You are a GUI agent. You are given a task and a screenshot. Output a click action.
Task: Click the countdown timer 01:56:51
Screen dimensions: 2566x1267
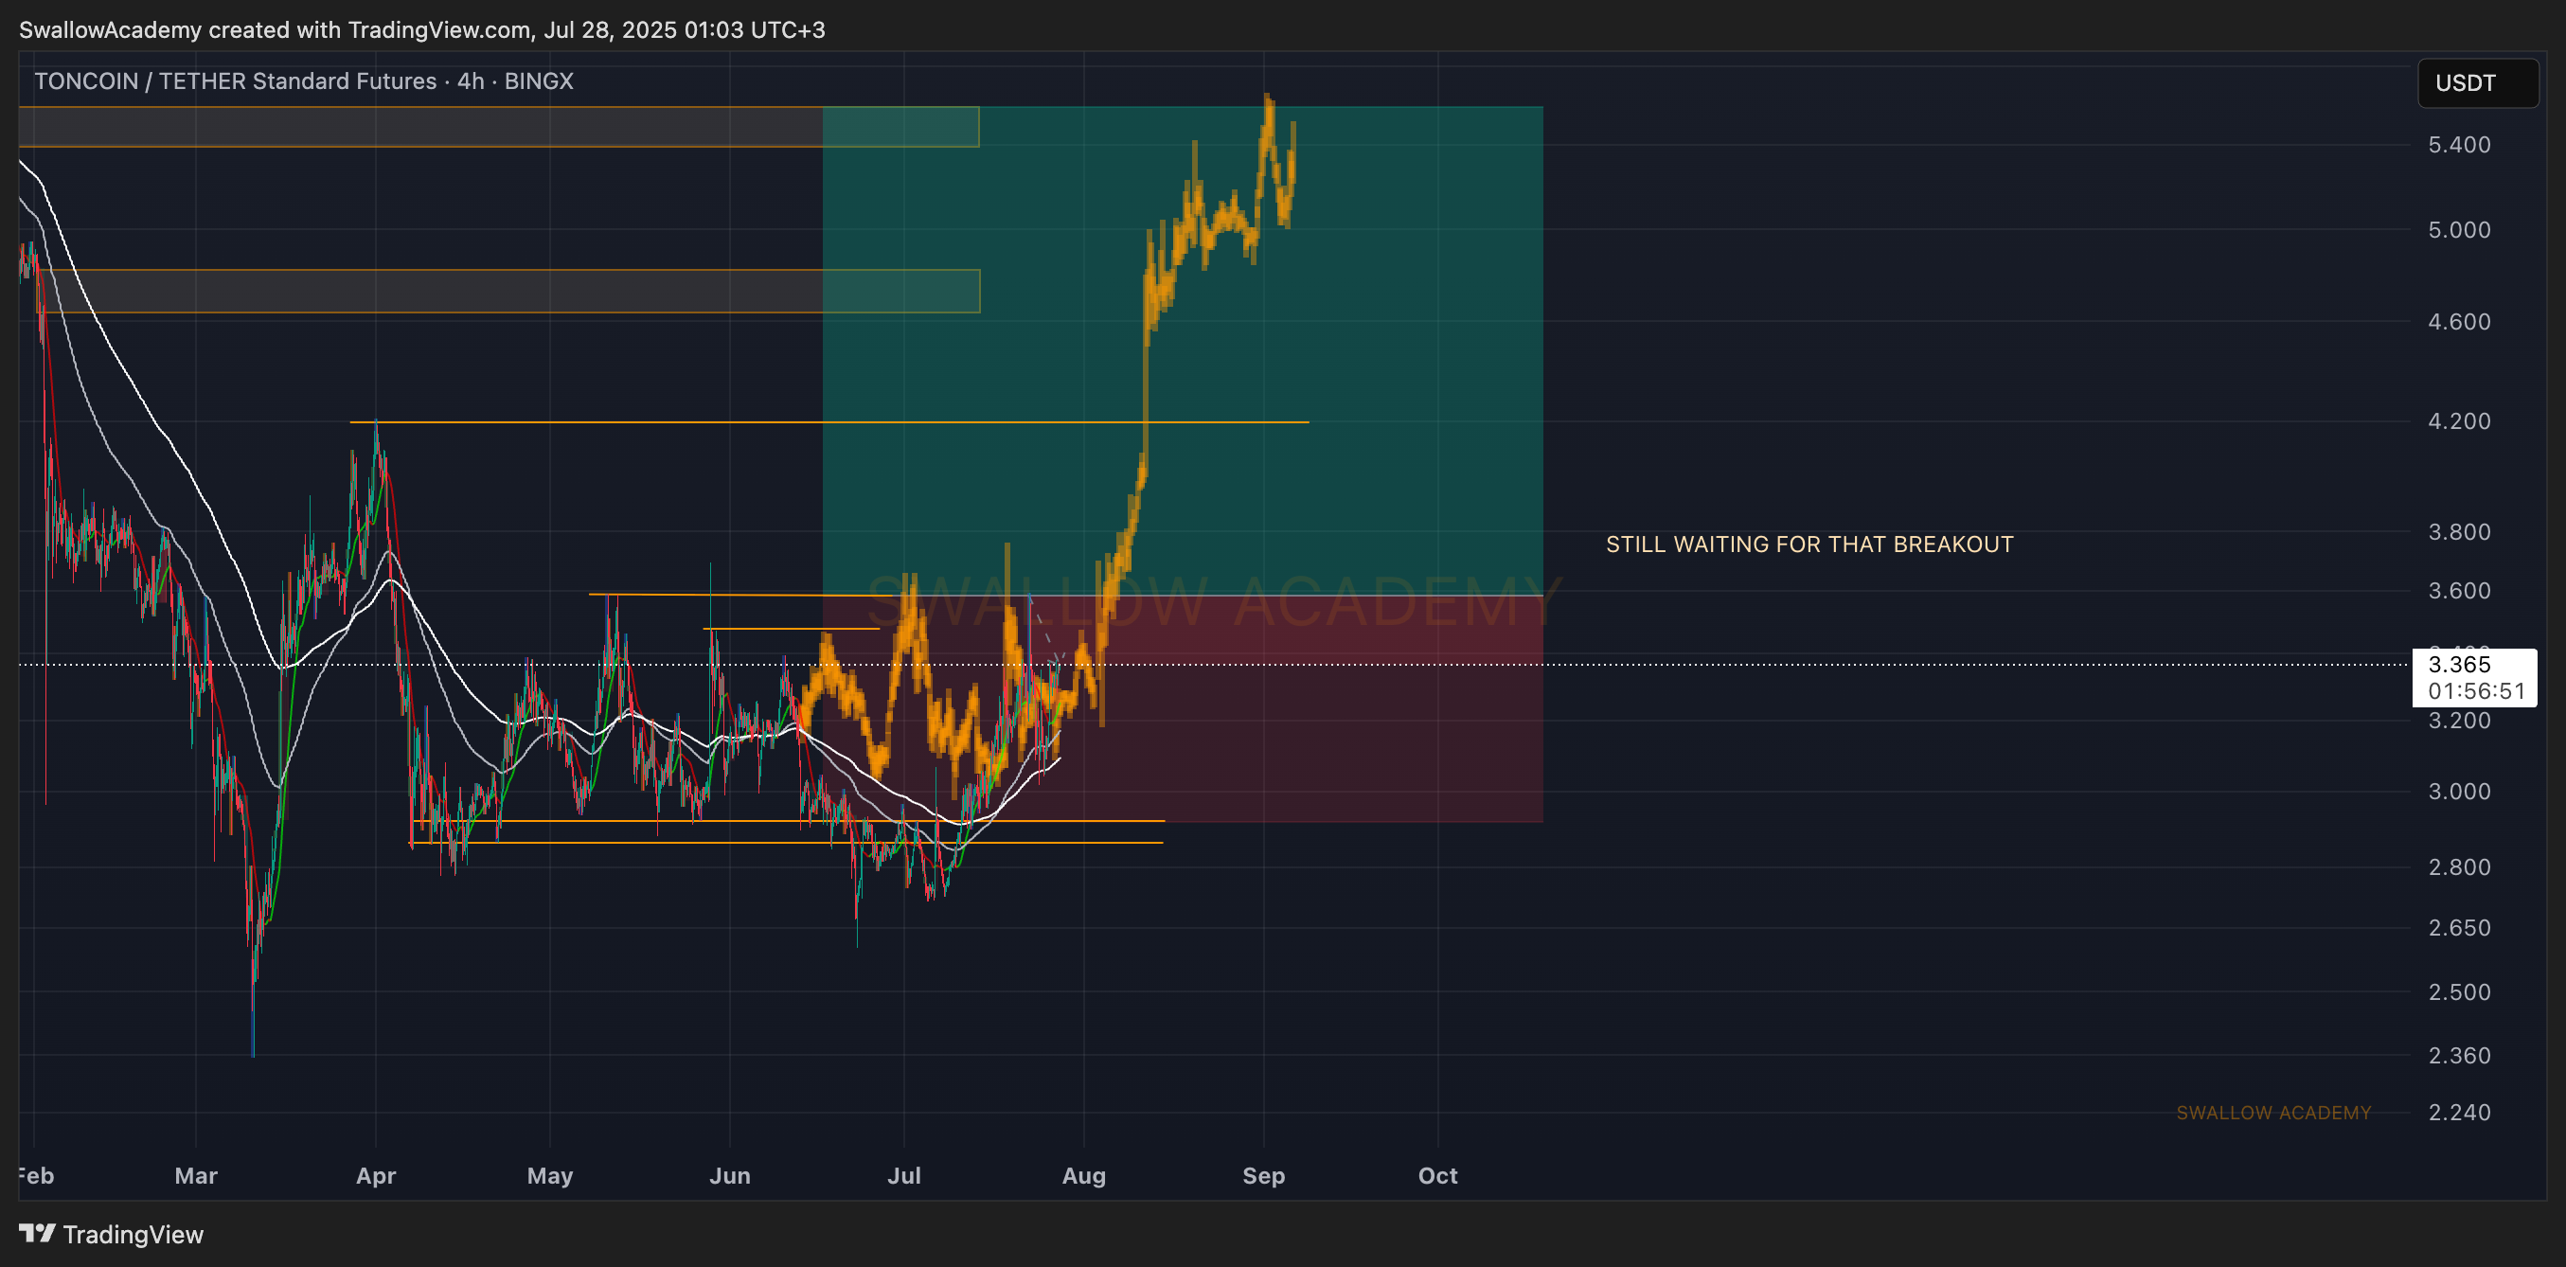(2476, 691)
